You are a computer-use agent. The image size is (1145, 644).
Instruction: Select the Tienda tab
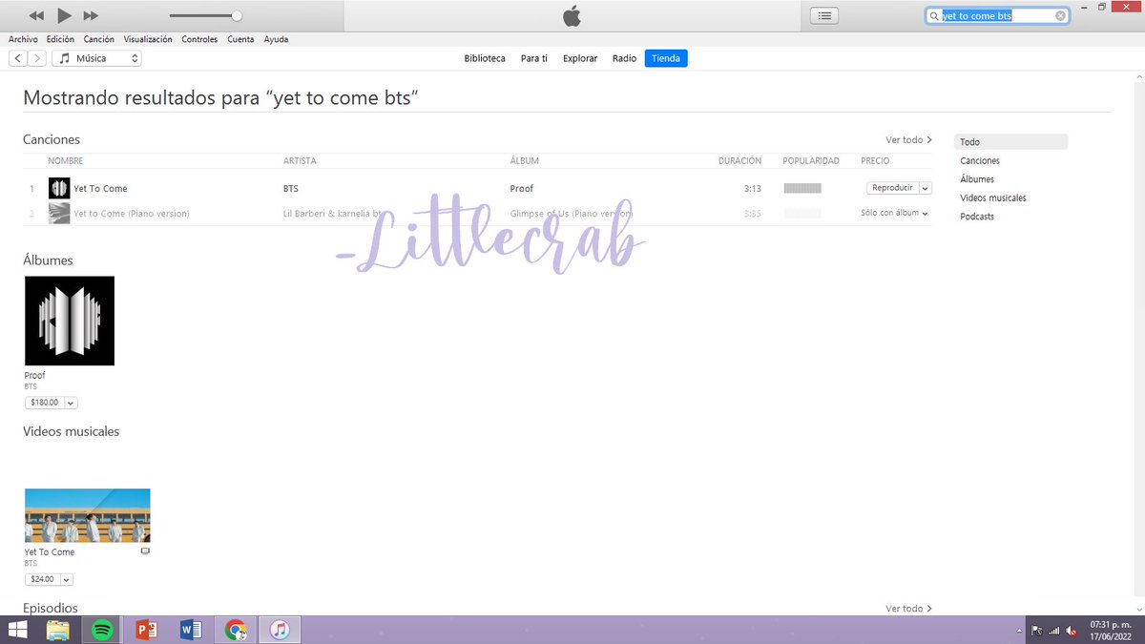[x=666, y=59]
